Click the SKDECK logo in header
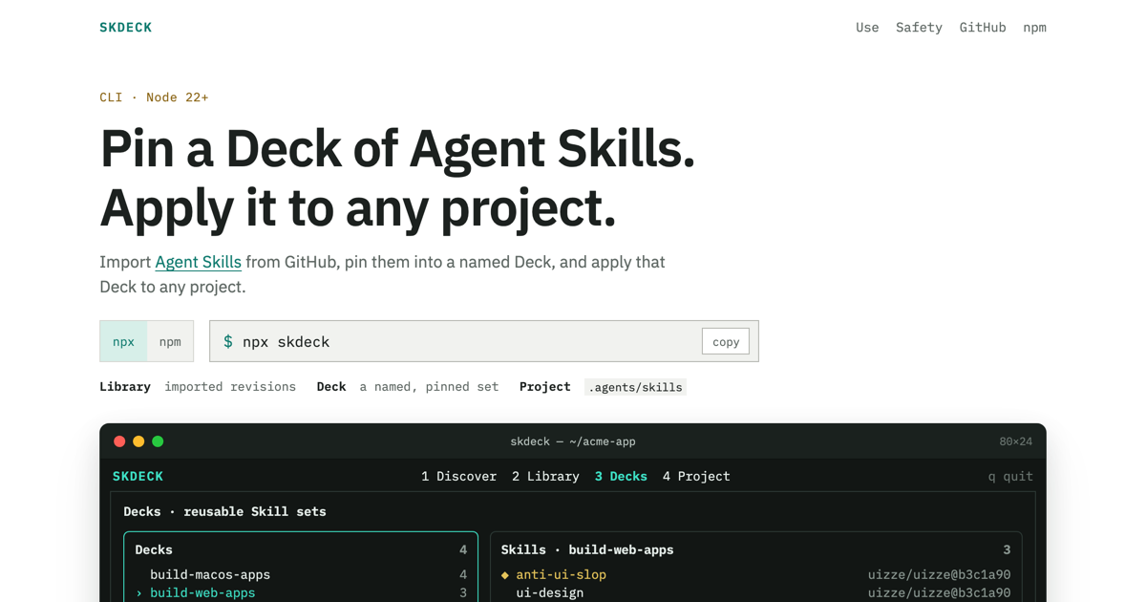 (125, 28)
